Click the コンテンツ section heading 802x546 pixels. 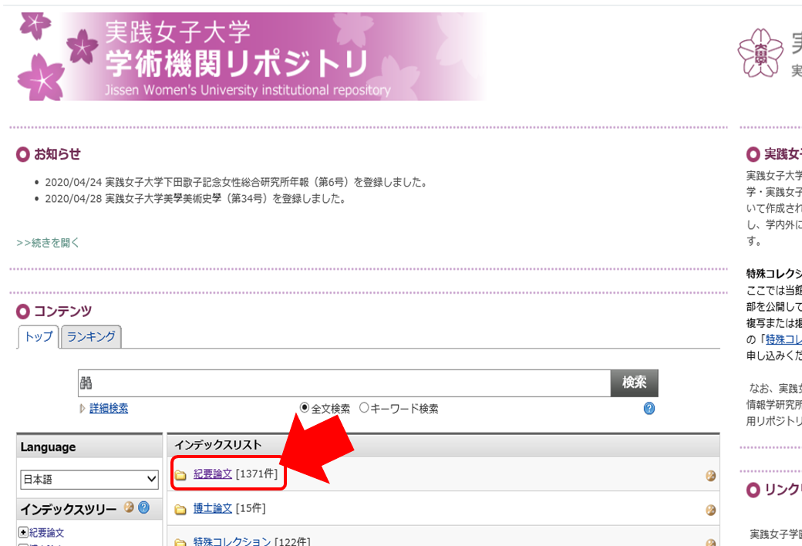(x=62, y=311)
